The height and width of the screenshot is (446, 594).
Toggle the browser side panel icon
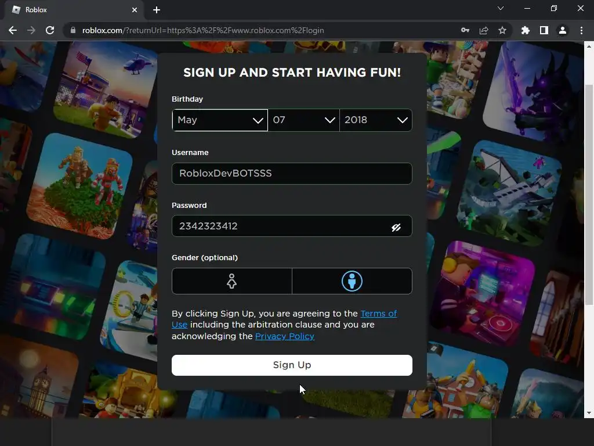point(544,30)
